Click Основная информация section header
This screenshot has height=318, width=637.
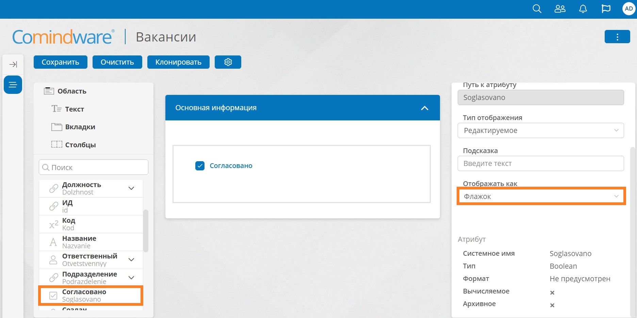tap(303, 108)
